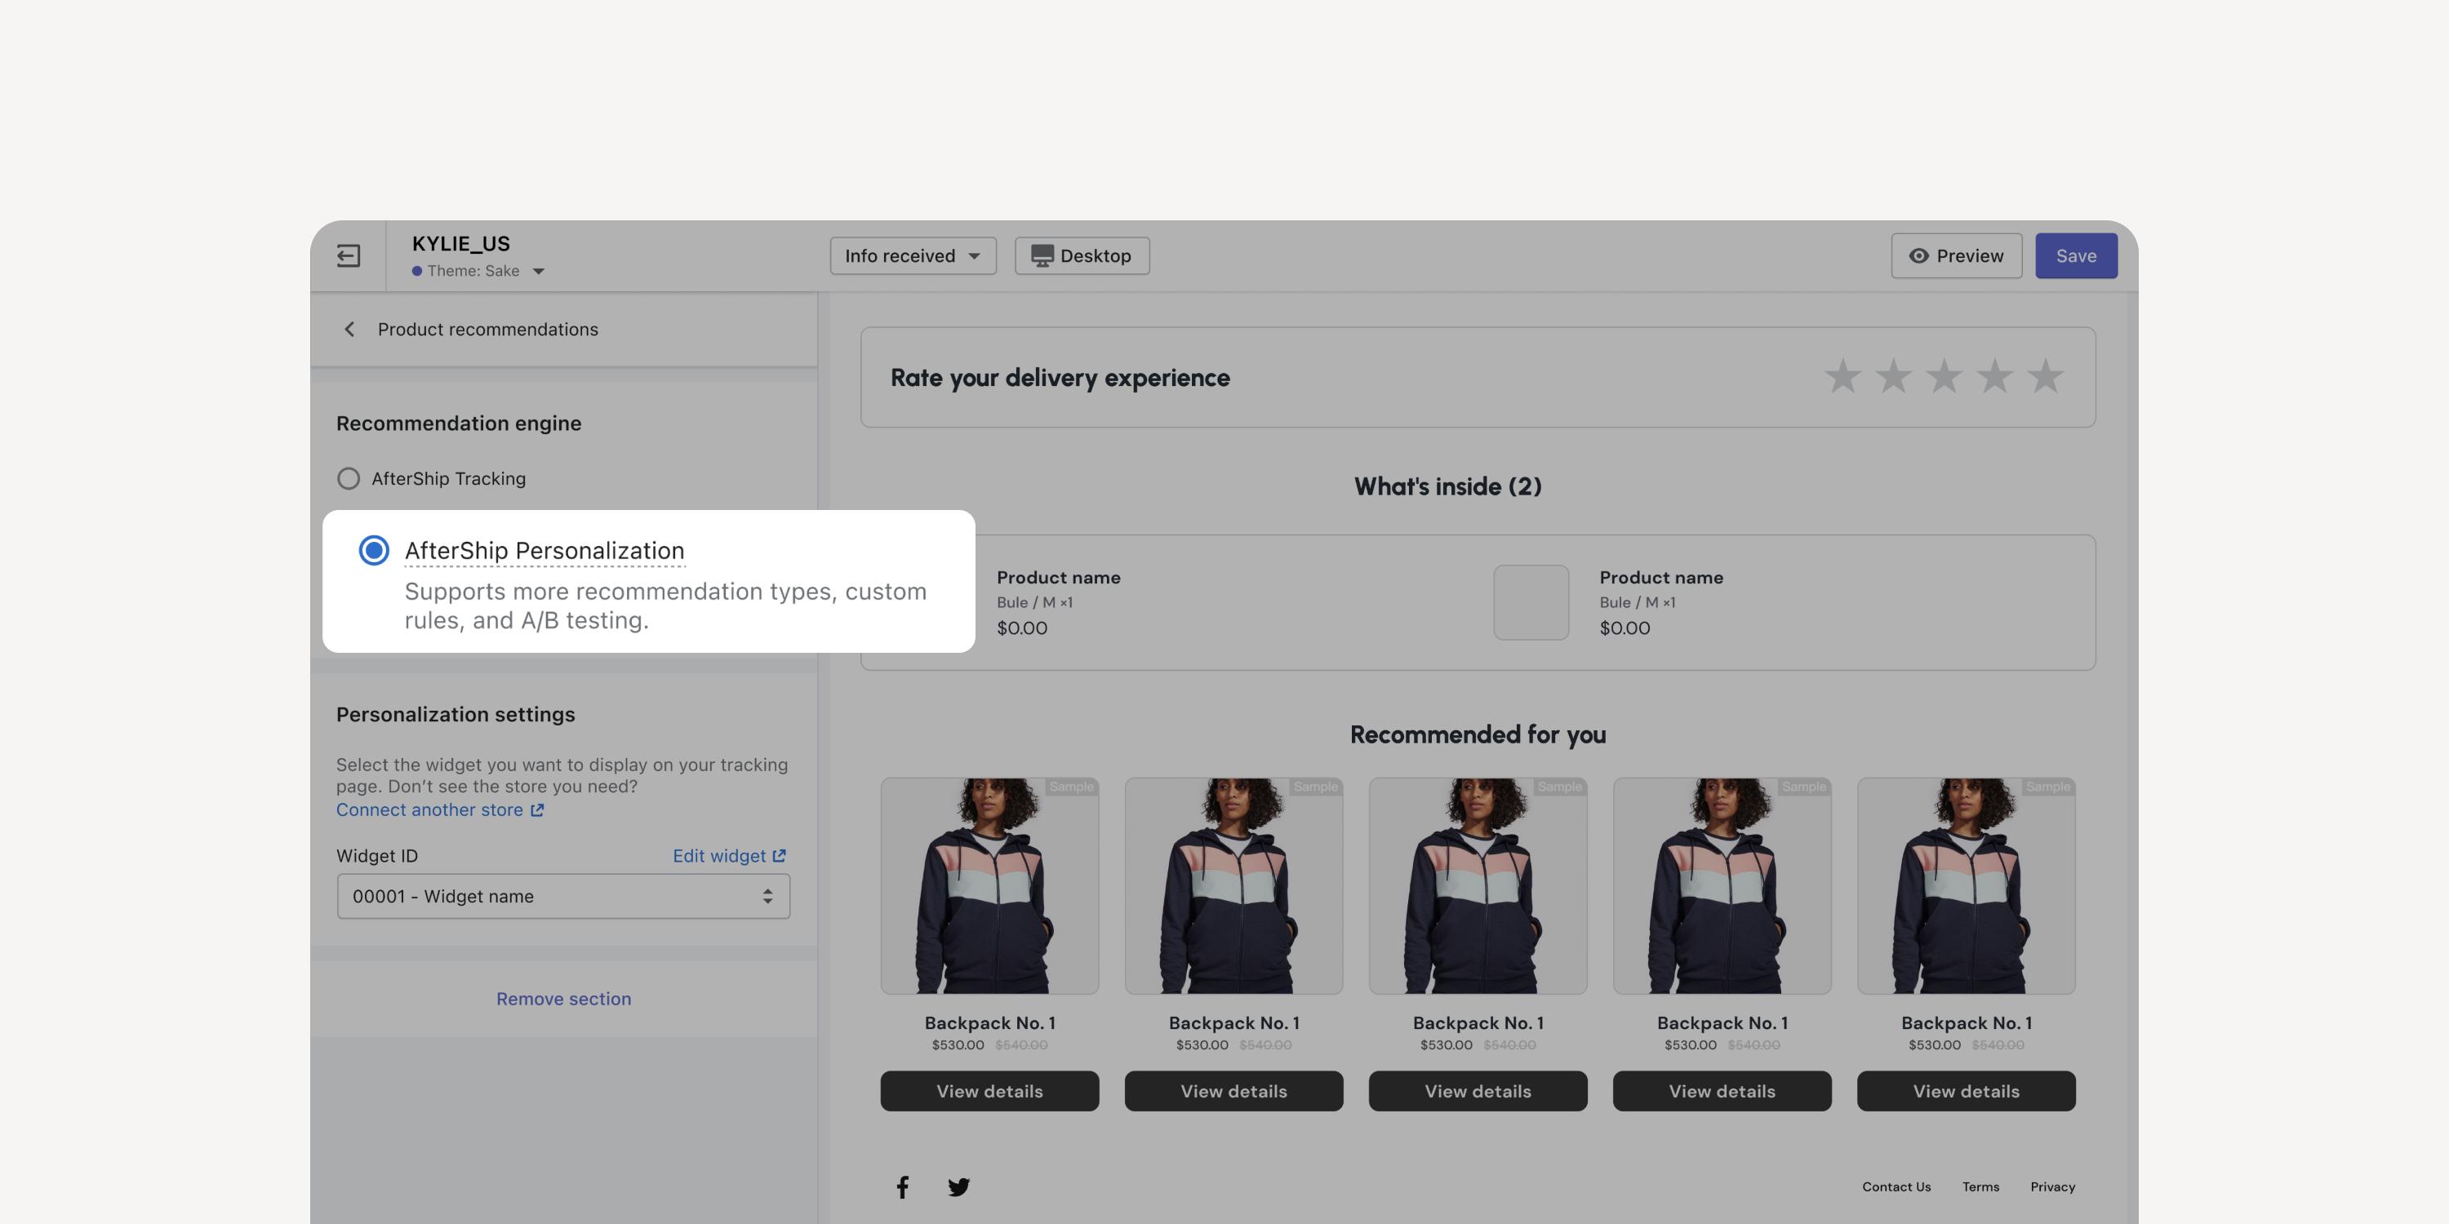Click the What's inside (2) heading

tap(1448, 486)
